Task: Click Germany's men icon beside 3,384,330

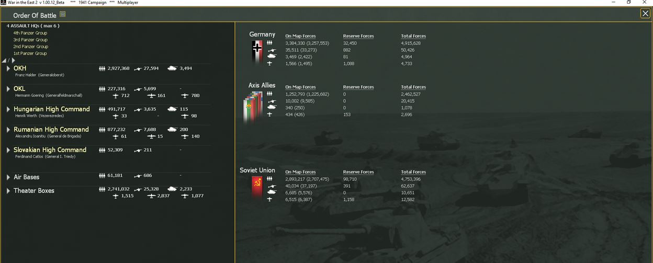Action: tap(269, 43)
